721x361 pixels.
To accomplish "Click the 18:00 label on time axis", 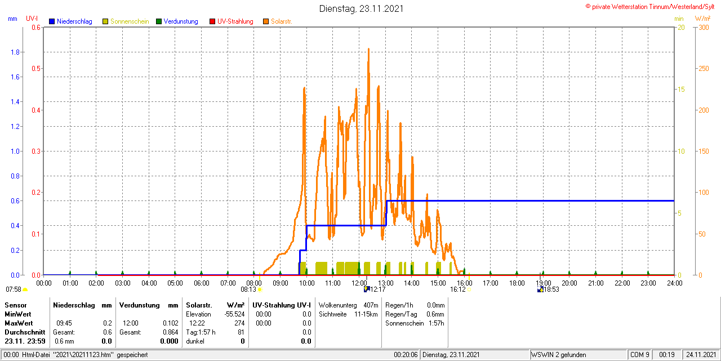I will [517, 283].
